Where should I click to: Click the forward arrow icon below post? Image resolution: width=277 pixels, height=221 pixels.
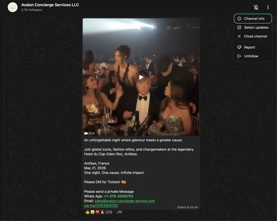tap(120, 212)
